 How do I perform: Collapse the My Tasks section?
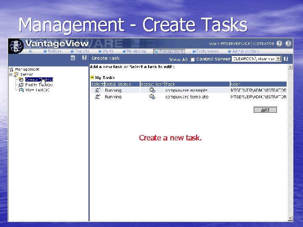click(92, 77)
